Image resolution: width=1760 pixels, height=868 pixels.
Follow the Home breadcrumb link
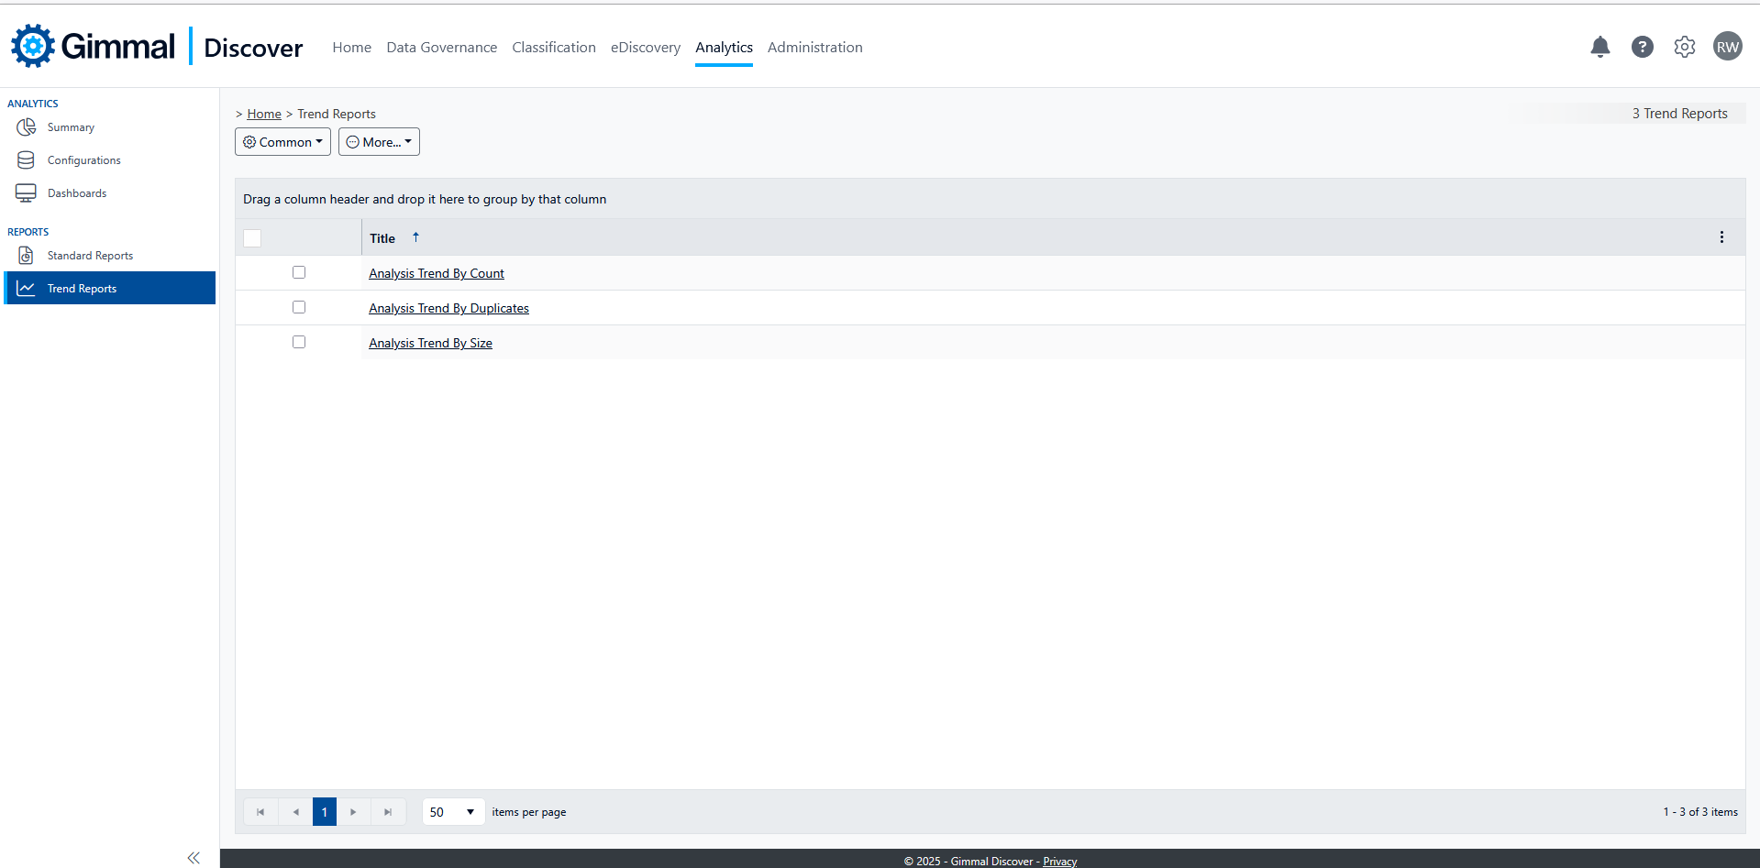[264, 115]
